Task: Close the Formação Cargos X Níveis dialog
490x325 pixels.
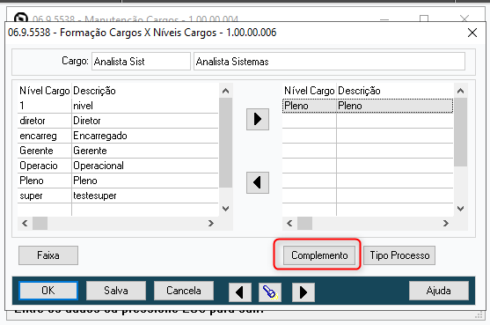Action: click(x=472, y=33)
